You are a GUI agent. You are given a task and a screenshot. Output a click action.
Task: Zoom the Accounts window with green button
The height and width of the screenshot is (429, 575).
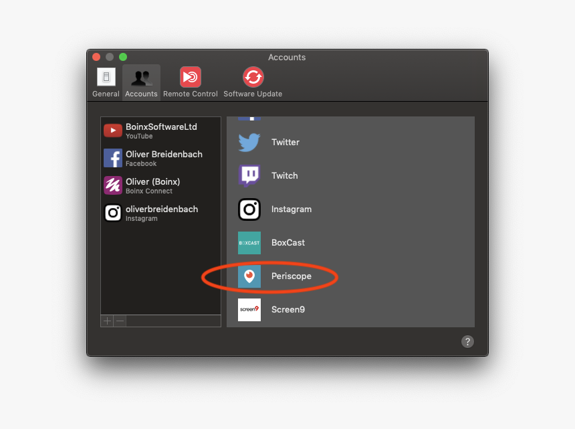[123, 57]
